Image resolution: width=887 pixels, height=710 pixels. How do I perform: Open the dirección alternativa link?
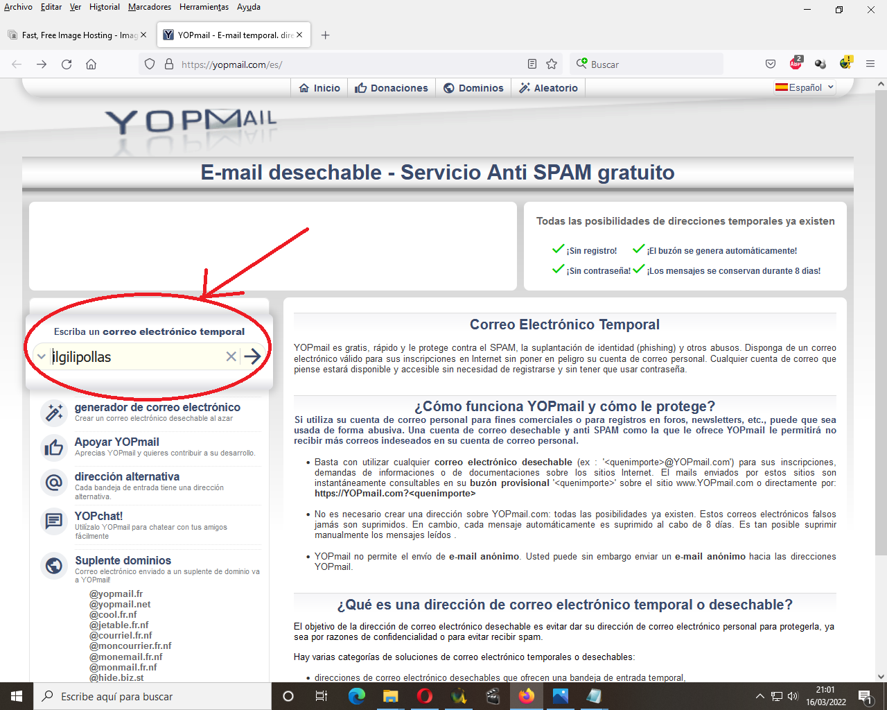(x=127, y=476)
